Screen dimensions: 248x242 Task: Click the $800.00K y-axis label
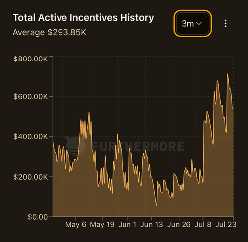pyautogui.click(x=31, y=59)
